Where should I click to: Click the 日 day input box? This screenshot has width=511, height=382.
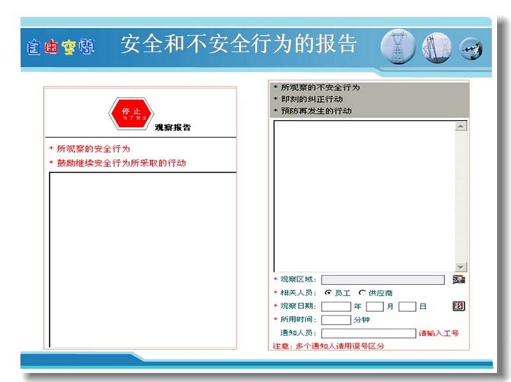tap(407, 307)
